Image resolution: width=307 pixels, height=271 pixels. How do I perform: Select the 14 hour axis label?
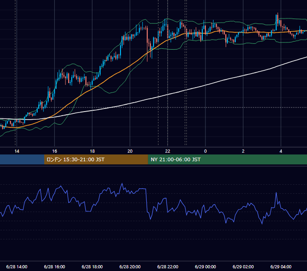(x=17, y=151)
